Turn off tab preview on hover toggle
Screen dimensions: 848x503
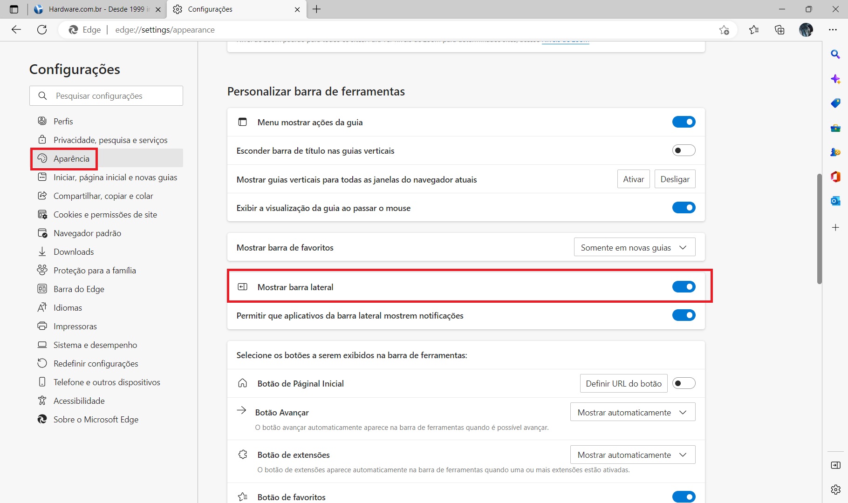[684, 208]
